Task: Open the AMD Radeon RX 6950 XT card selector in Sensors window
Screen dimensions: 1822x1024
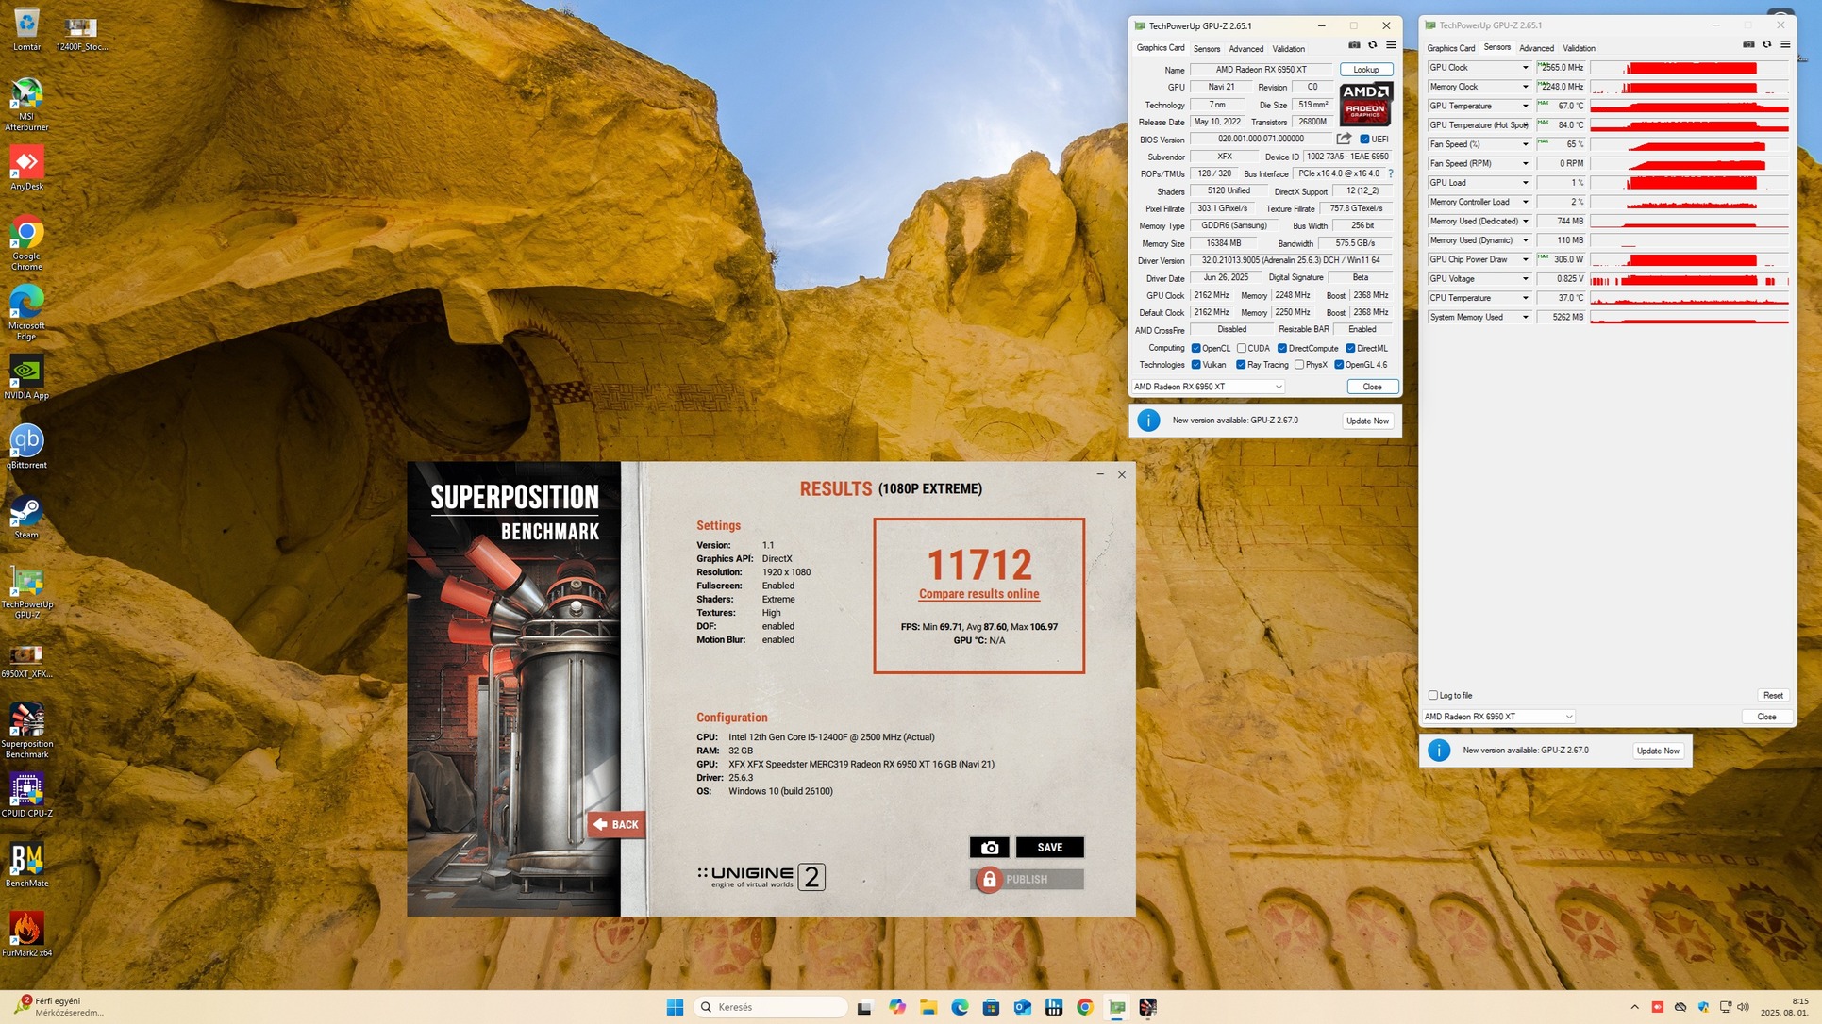Action: 1497,717
